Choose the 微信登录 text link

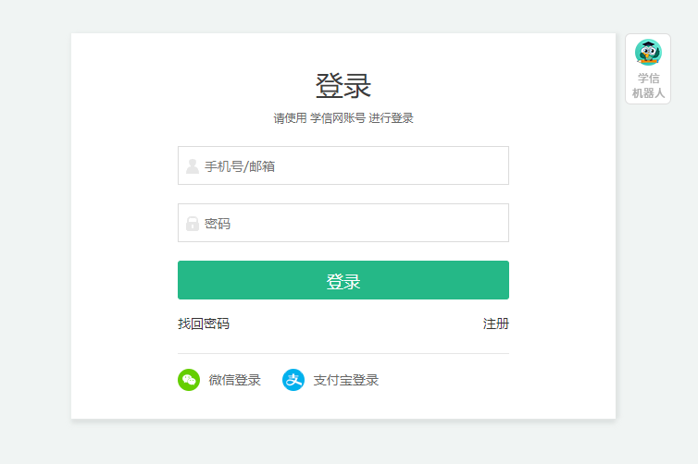click(234, 380)
